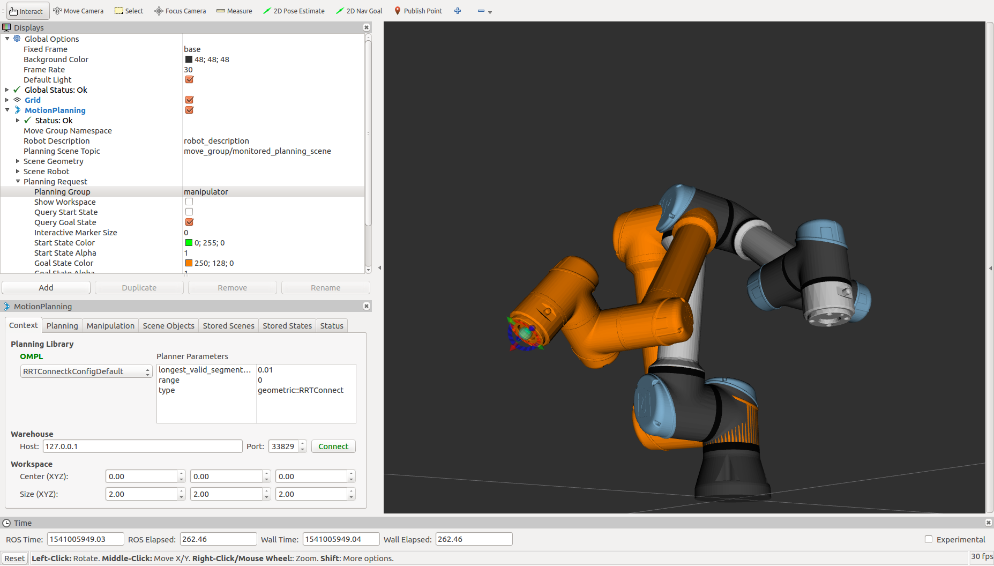The height and width of the screenshot is (566, 994).
Task: Open the Status tab
Action: (332, 325)
